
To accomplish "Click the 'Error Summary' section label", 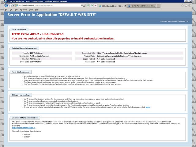I will [19, 29].
